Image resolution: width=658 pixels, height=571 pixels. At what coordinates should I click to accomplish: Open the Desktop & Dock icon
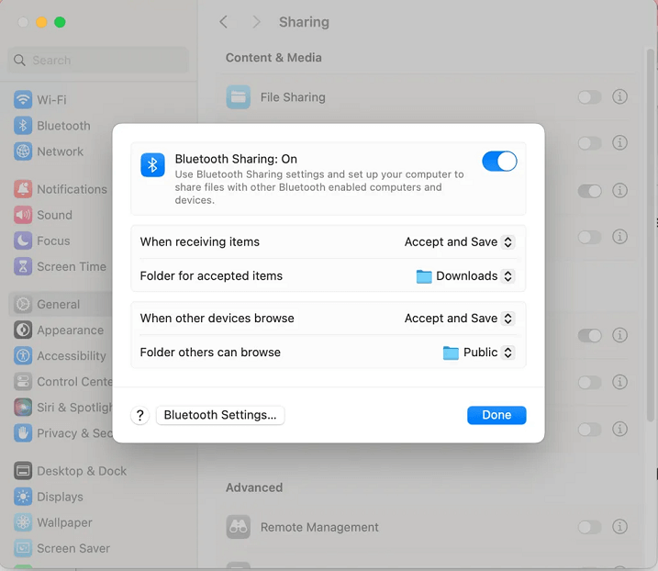coord(23,471)
